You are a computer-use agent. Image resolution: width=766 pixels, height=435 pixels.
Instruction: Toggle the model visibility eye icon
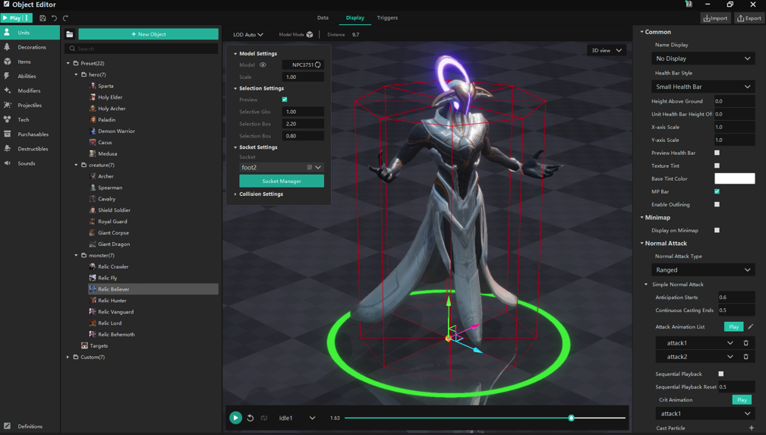click(x=263, y=65)
